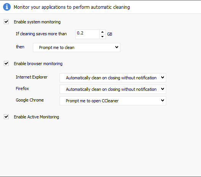The width and height of the screenshot is (201, 177).
Task: Click the Internet Explorer label
Action: [x=32, y=77]
